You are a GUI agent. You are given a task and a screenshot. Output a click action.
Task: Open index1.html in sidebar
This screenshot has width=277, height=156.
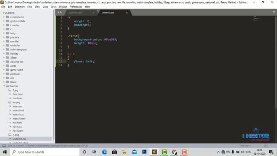tap(19, 119)
